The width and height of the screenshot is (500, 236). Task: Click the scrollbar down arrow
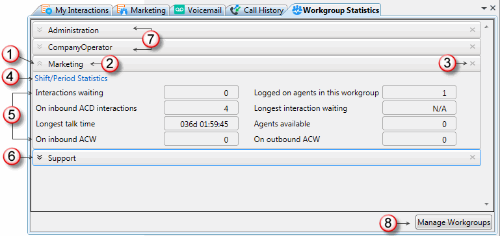pos(486,204)
